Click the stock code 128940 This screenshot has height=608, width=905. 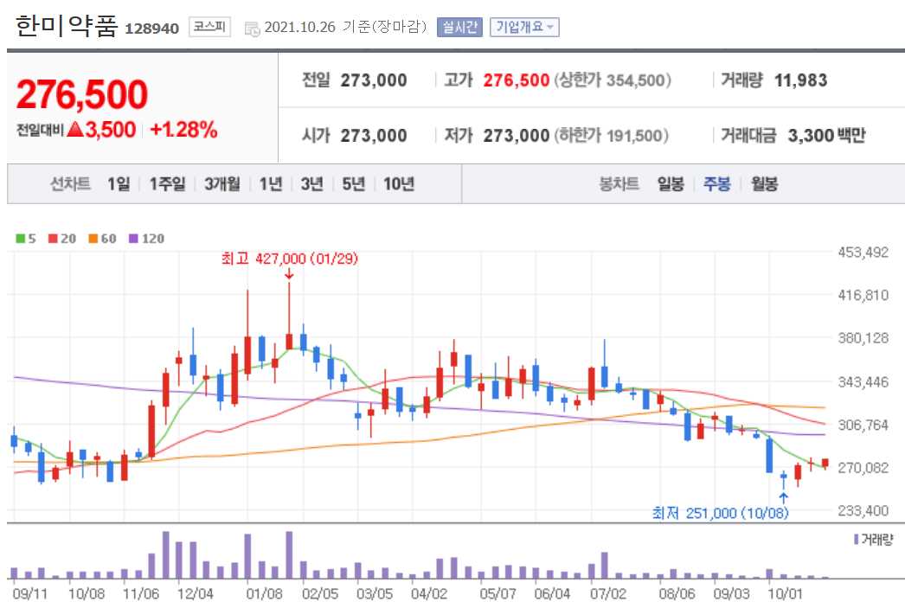[151, 29]
